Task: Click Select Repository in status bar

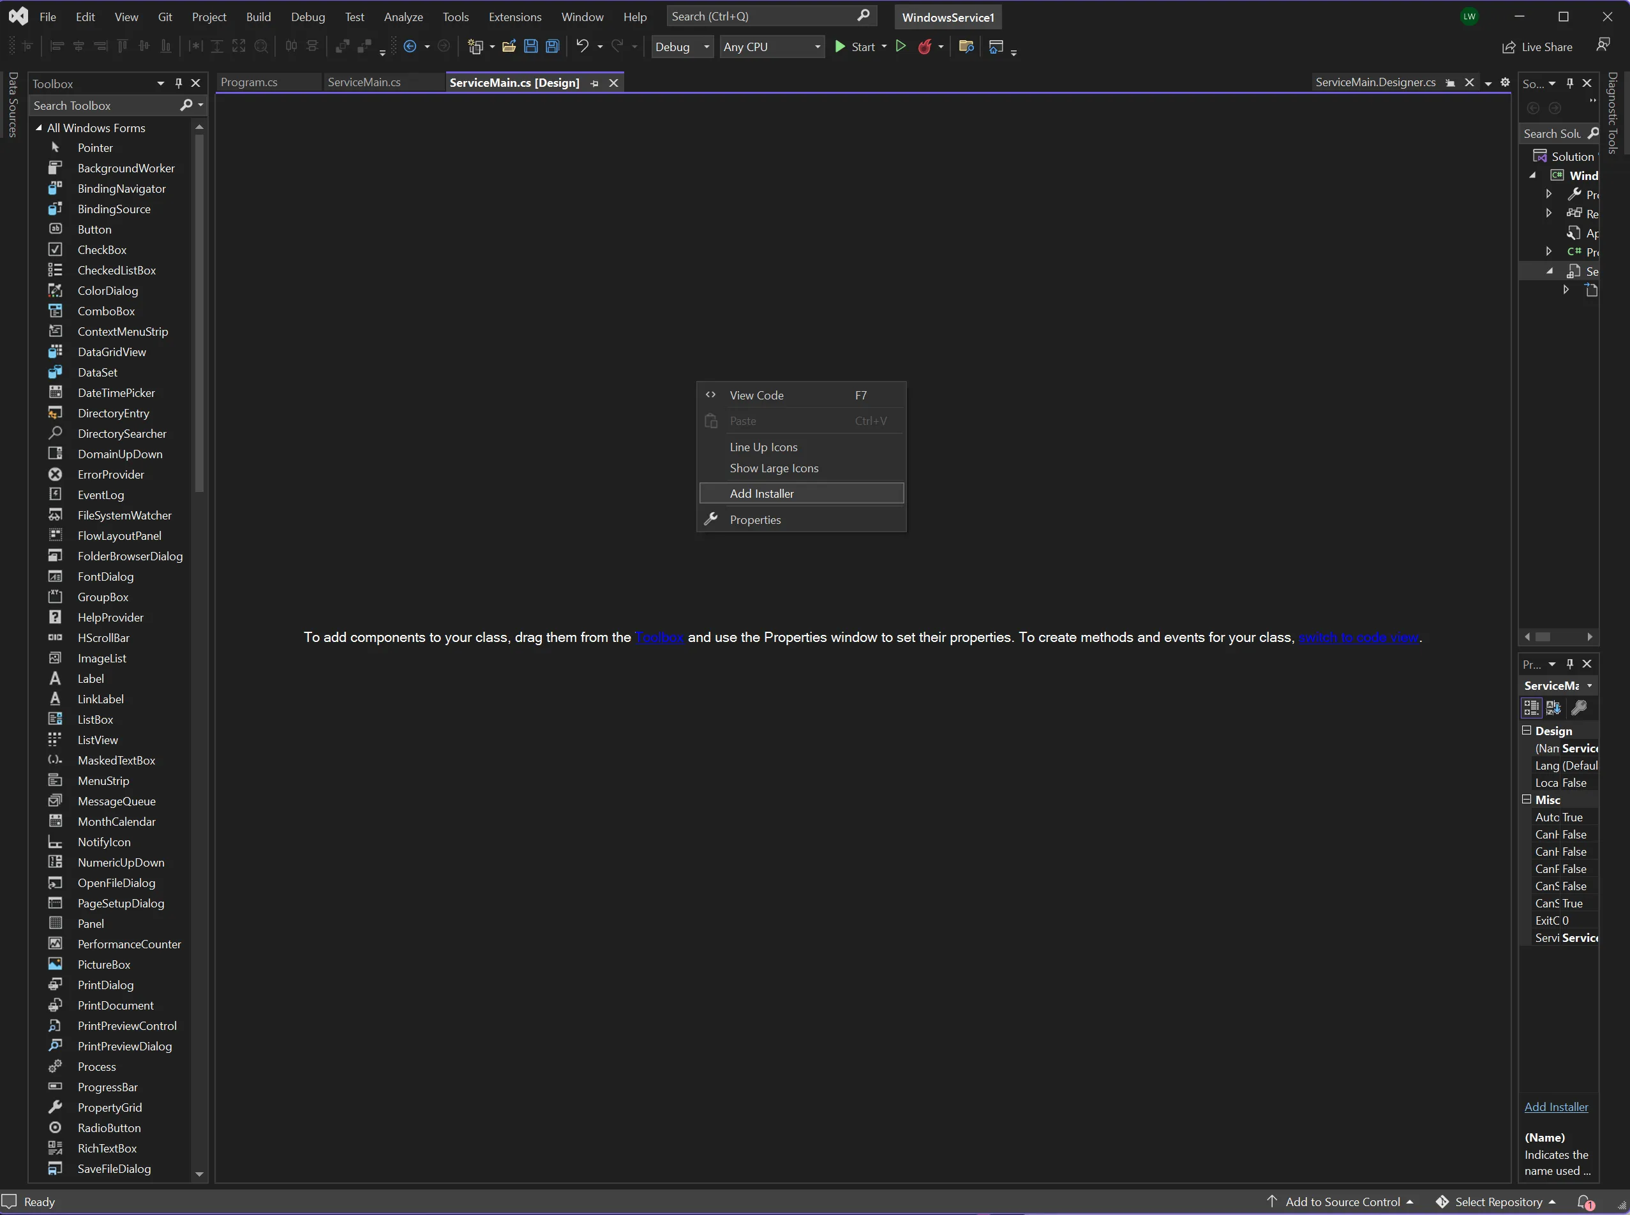Action: 1495,1202
